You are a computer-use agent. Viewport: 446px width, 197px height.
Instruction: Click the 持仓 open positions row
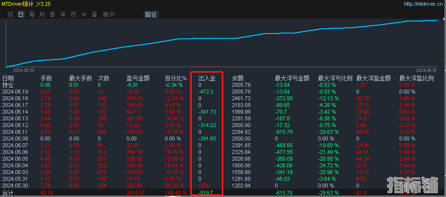[x=8, y=85]
